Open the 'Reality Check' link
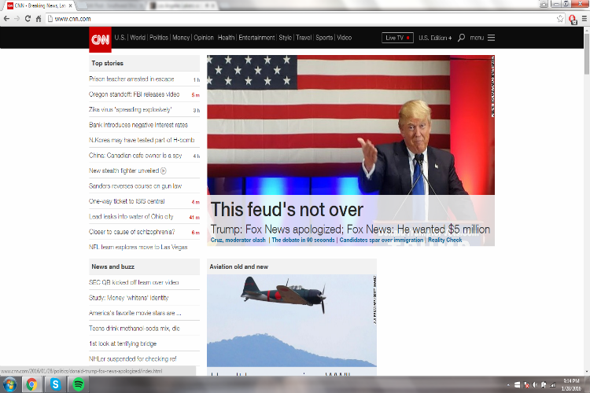This screenshot has height=393, width=590. click(x=444, y=240)
